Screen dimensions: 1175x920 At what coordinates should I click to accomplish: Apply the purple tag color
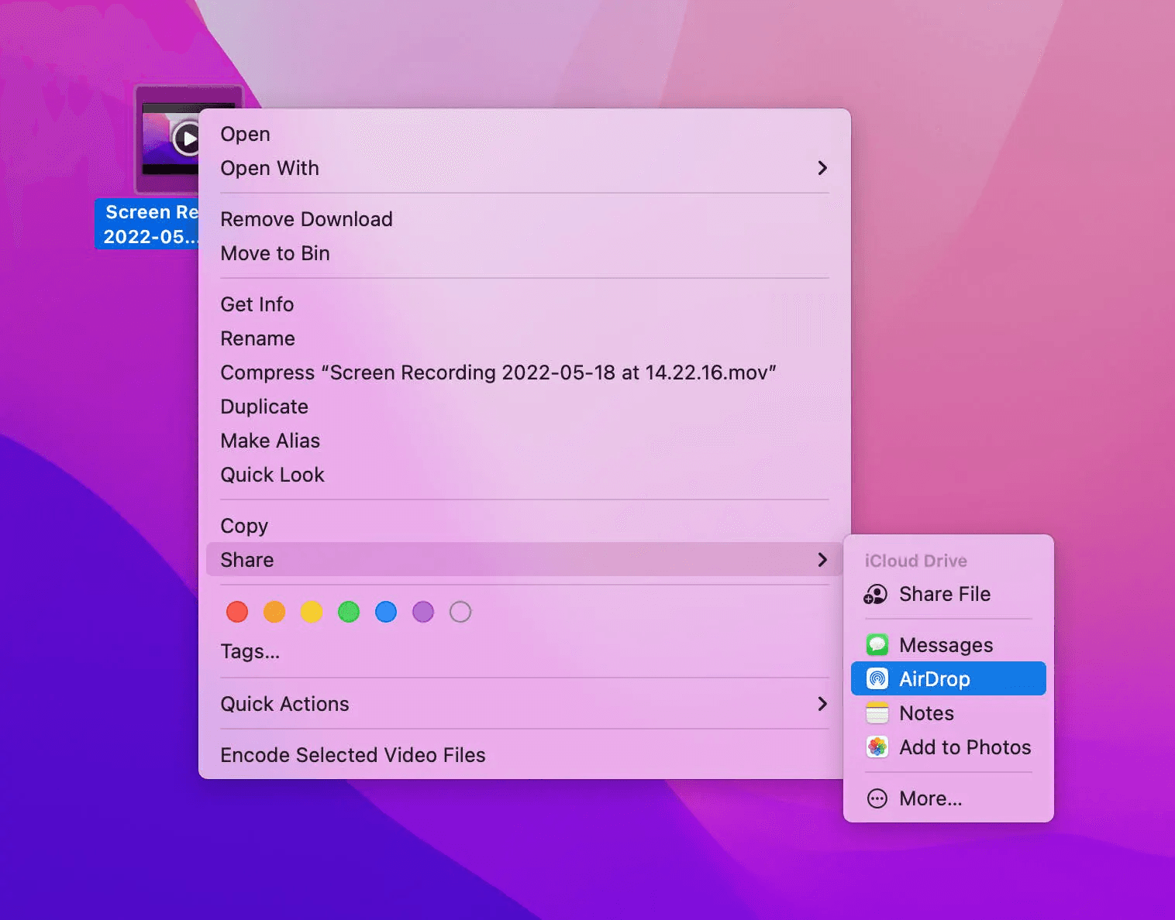[x=423, y=612]
